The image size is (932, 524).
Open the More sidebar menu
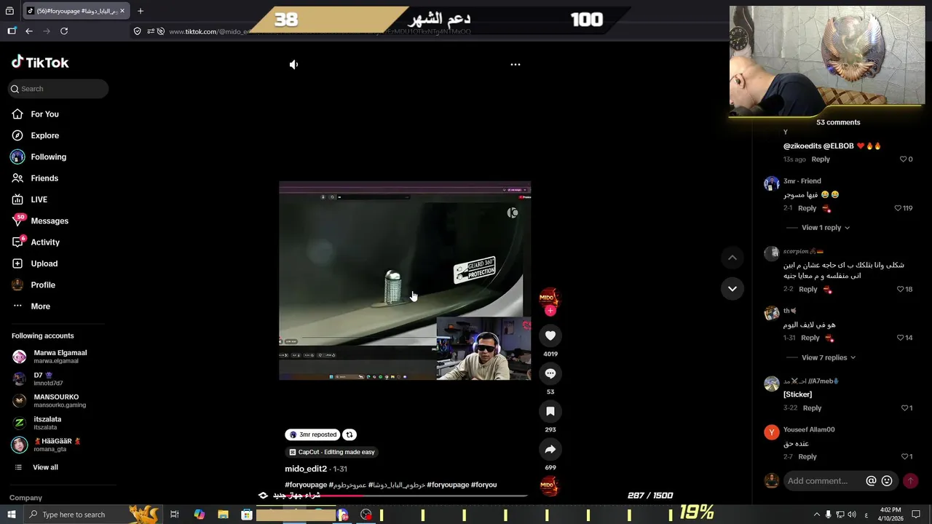[x=40, y=306]
